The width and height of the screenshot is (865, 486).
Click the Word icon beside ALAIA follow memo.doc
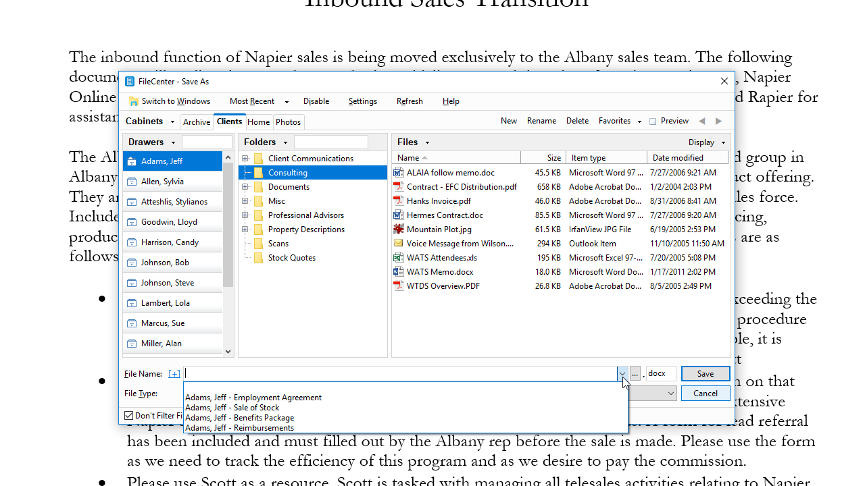pos(398,173)
